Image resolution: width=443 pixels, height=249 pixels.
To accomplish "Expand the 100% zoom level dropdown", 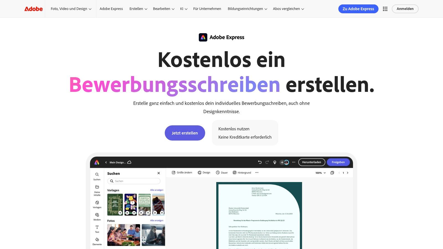I will [320, 173].
